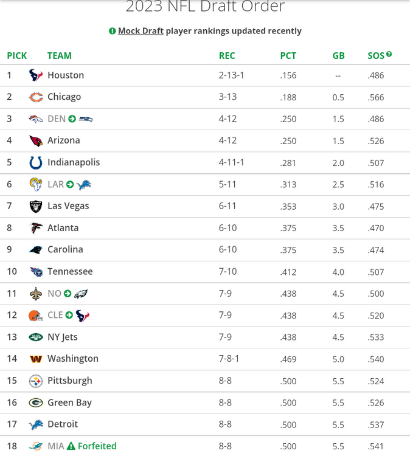The height and width of the screenshot is (456, 410).
Task: Click the Atlanta Falcons logo
Action: (36, 228)
